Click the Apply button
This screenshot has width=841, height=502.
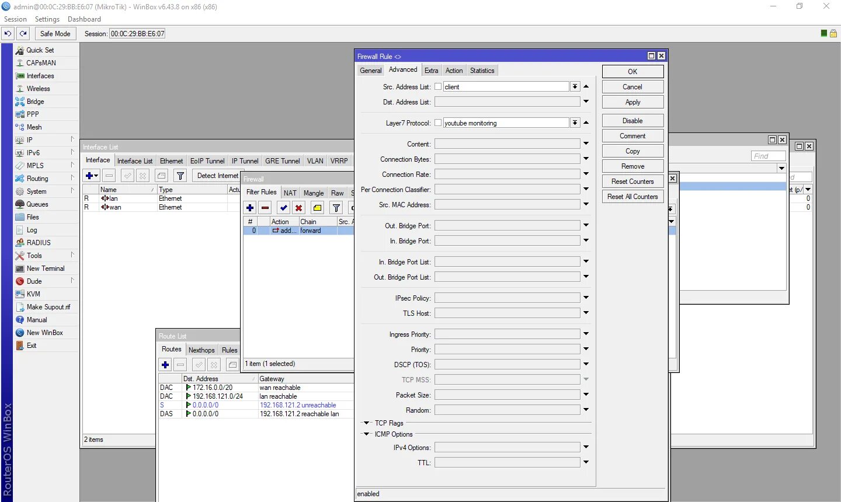[x=633, y=102]
